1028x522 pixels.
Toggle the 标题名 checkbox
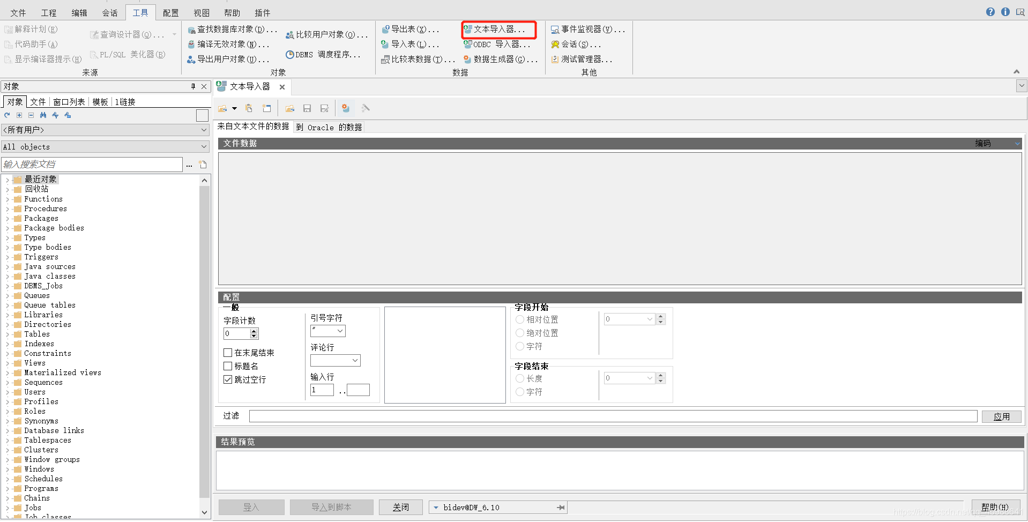coord(228,366)
